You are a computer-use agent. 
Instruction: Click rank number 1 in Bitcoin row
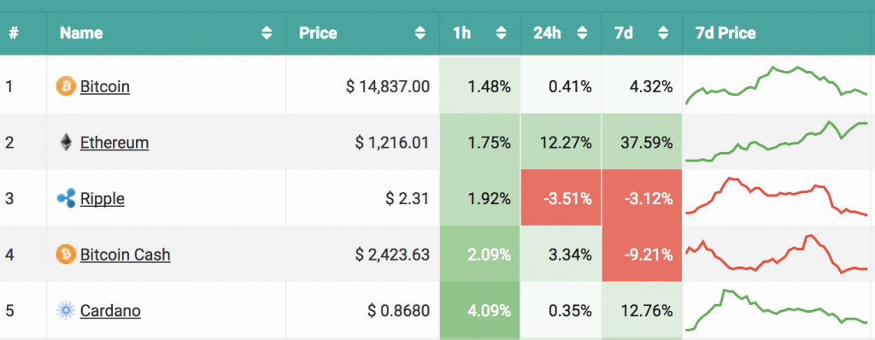click(x=9, y=86)
